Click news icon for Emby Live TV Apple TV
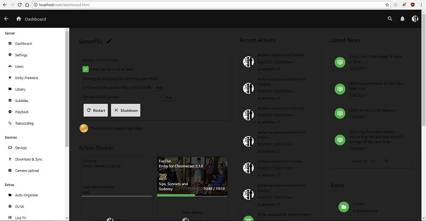This screenshot has height=221, width=426. (x=340, y=62)
